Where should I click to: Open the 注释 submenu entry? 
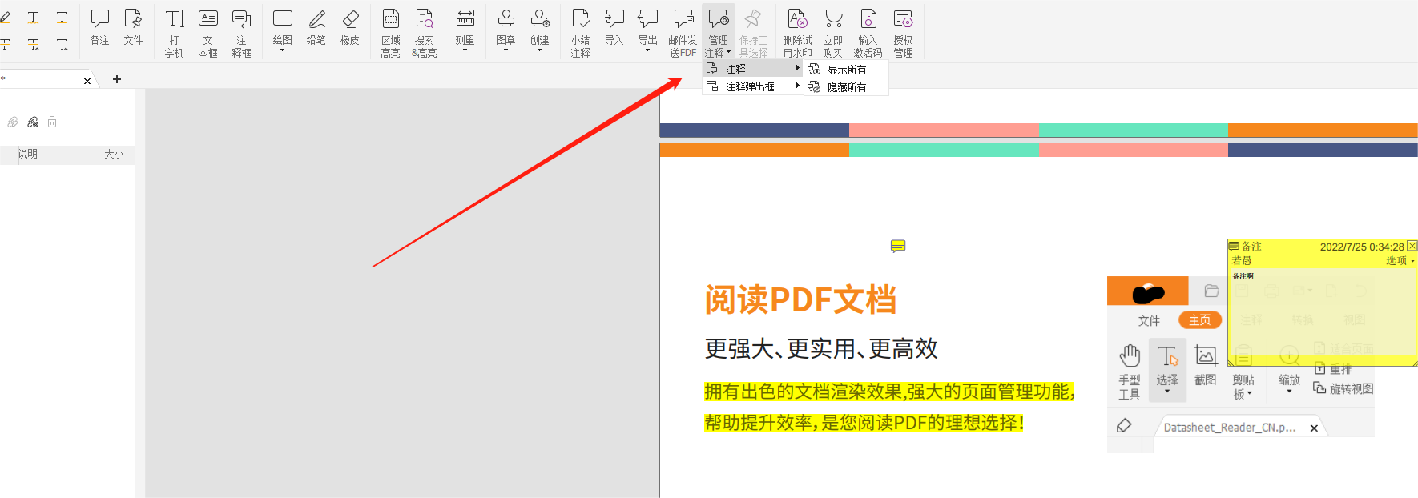[753, 69]
